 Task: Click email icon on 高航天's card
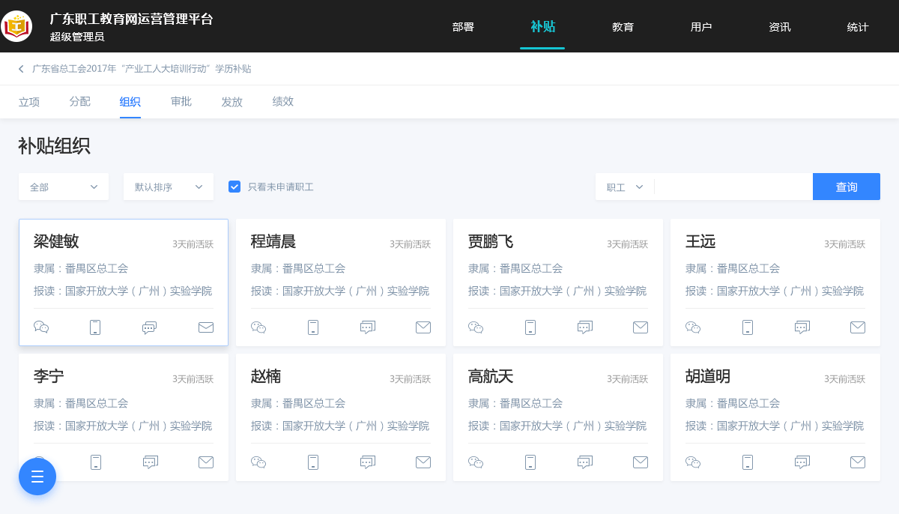(641, 462)
